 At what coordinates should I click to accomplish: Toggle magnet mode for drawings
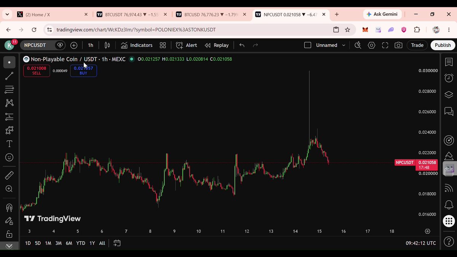coord(10,208)
